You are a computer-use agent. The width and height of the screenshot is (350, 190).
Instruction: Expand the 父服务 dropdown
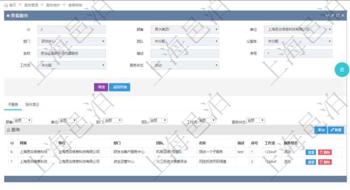coord(297,41)
